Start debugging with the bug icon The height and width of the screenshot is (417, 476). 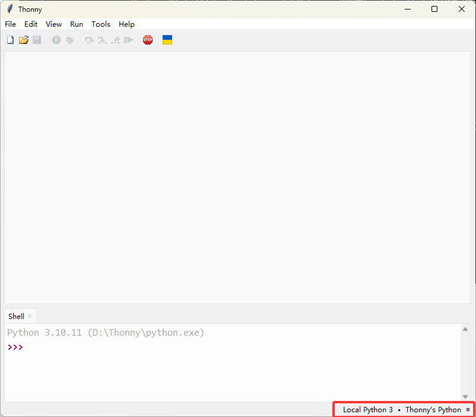[x=69, y=40]
